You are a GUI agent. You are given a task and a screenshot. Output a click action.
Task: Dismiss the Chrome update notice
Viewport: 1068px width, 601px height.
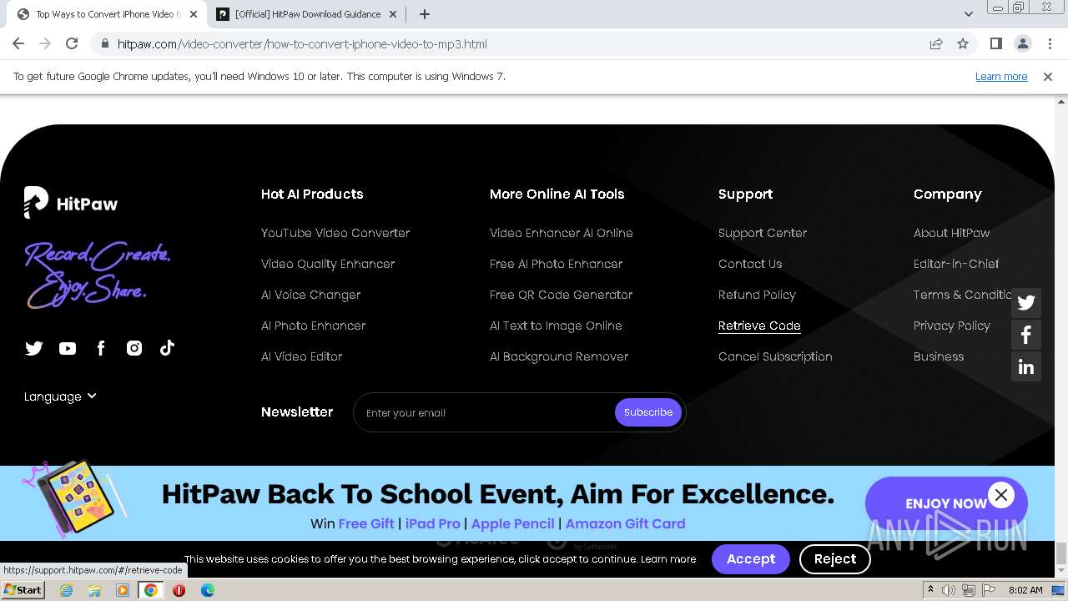pyautogui.click(x=1048, y=77)
